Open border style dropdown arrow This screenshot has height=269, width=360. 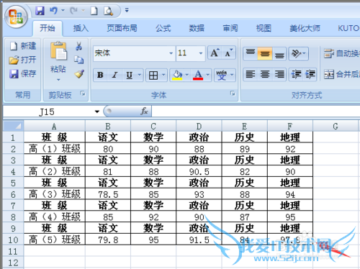pyautogui.click(x=163, y=75)
